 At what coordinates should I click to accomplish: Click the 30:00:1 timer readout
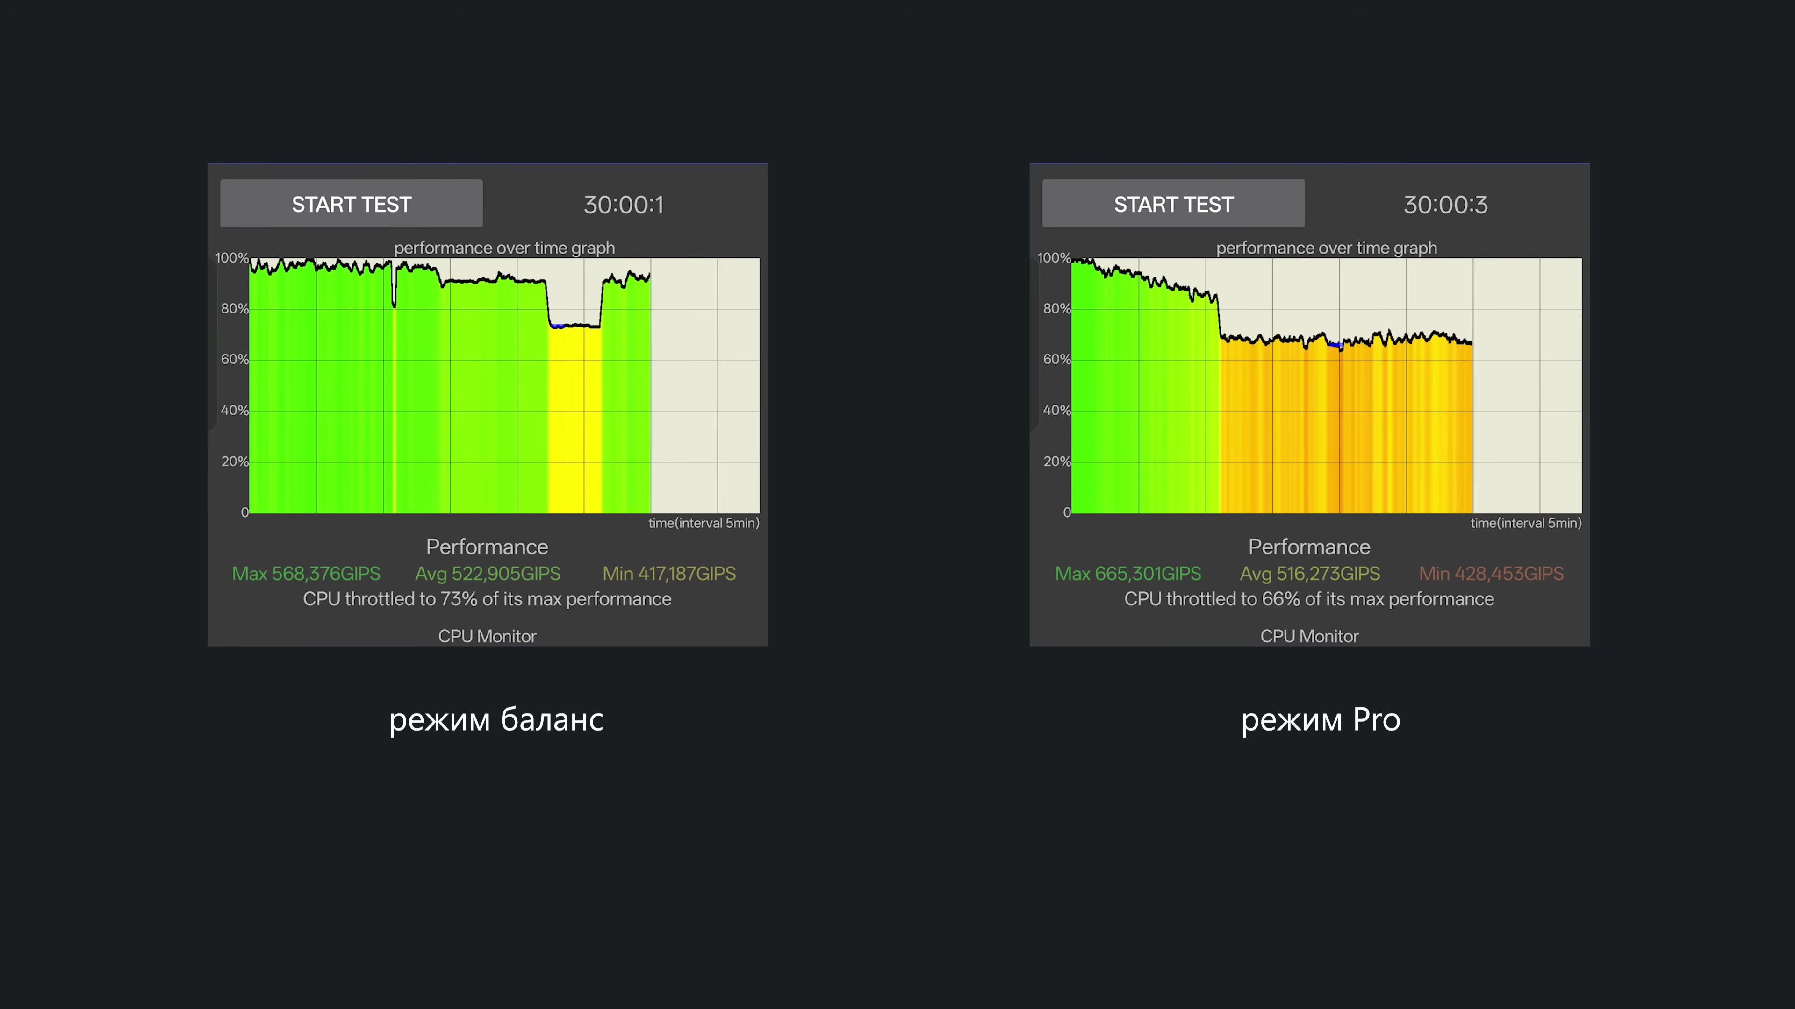tap(623, 205)
